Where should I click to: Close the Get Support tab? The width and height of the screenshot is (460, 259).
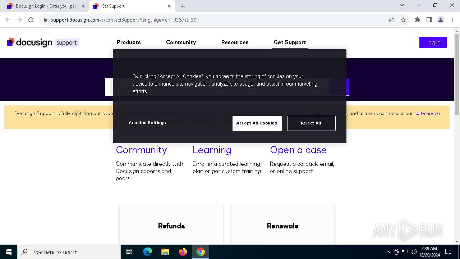tap(169, 6)
